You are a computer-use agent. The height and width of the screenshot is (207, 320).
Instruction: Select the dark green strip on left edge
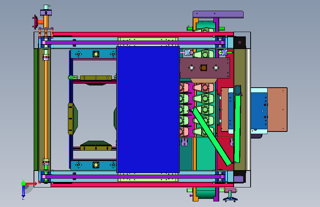(36, 109)
